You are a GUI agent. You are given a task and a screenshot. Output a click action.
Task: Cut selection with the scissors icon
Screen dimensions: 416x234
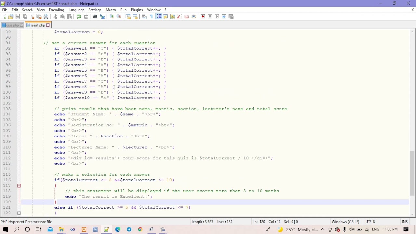tap(55, 17)
